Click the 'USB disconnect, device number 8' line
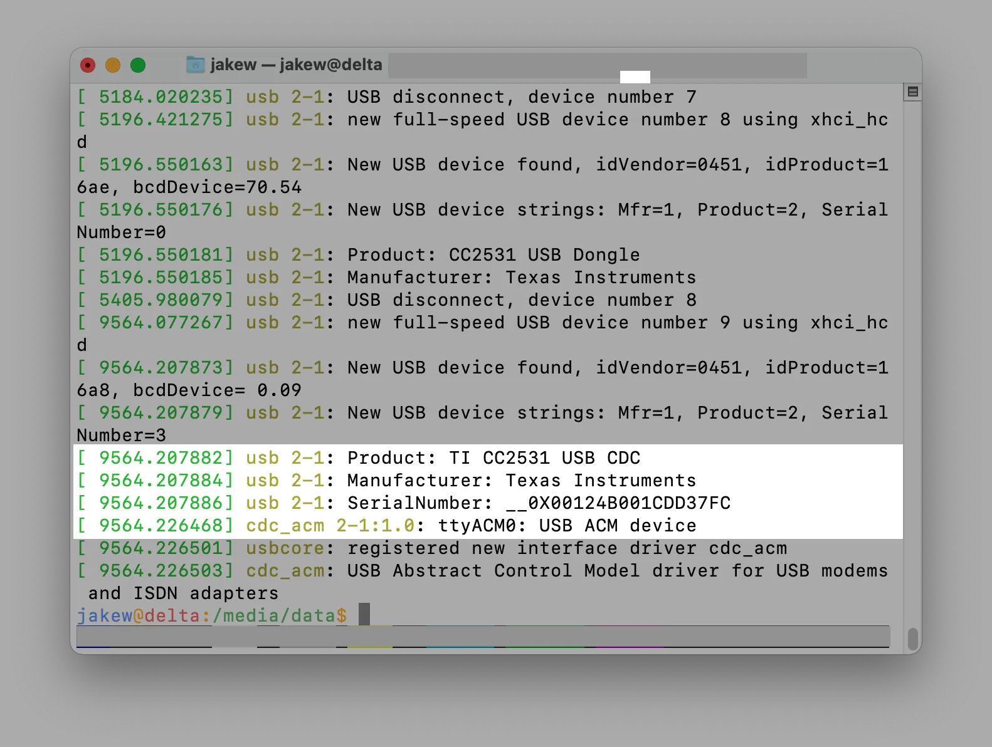This screenshot has height=747, width=992. coord(386,300)
